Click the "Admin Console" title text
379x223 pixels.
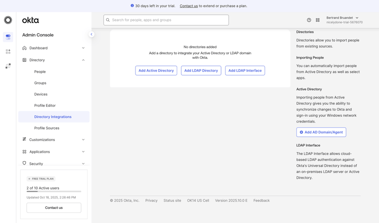[38, 35]
